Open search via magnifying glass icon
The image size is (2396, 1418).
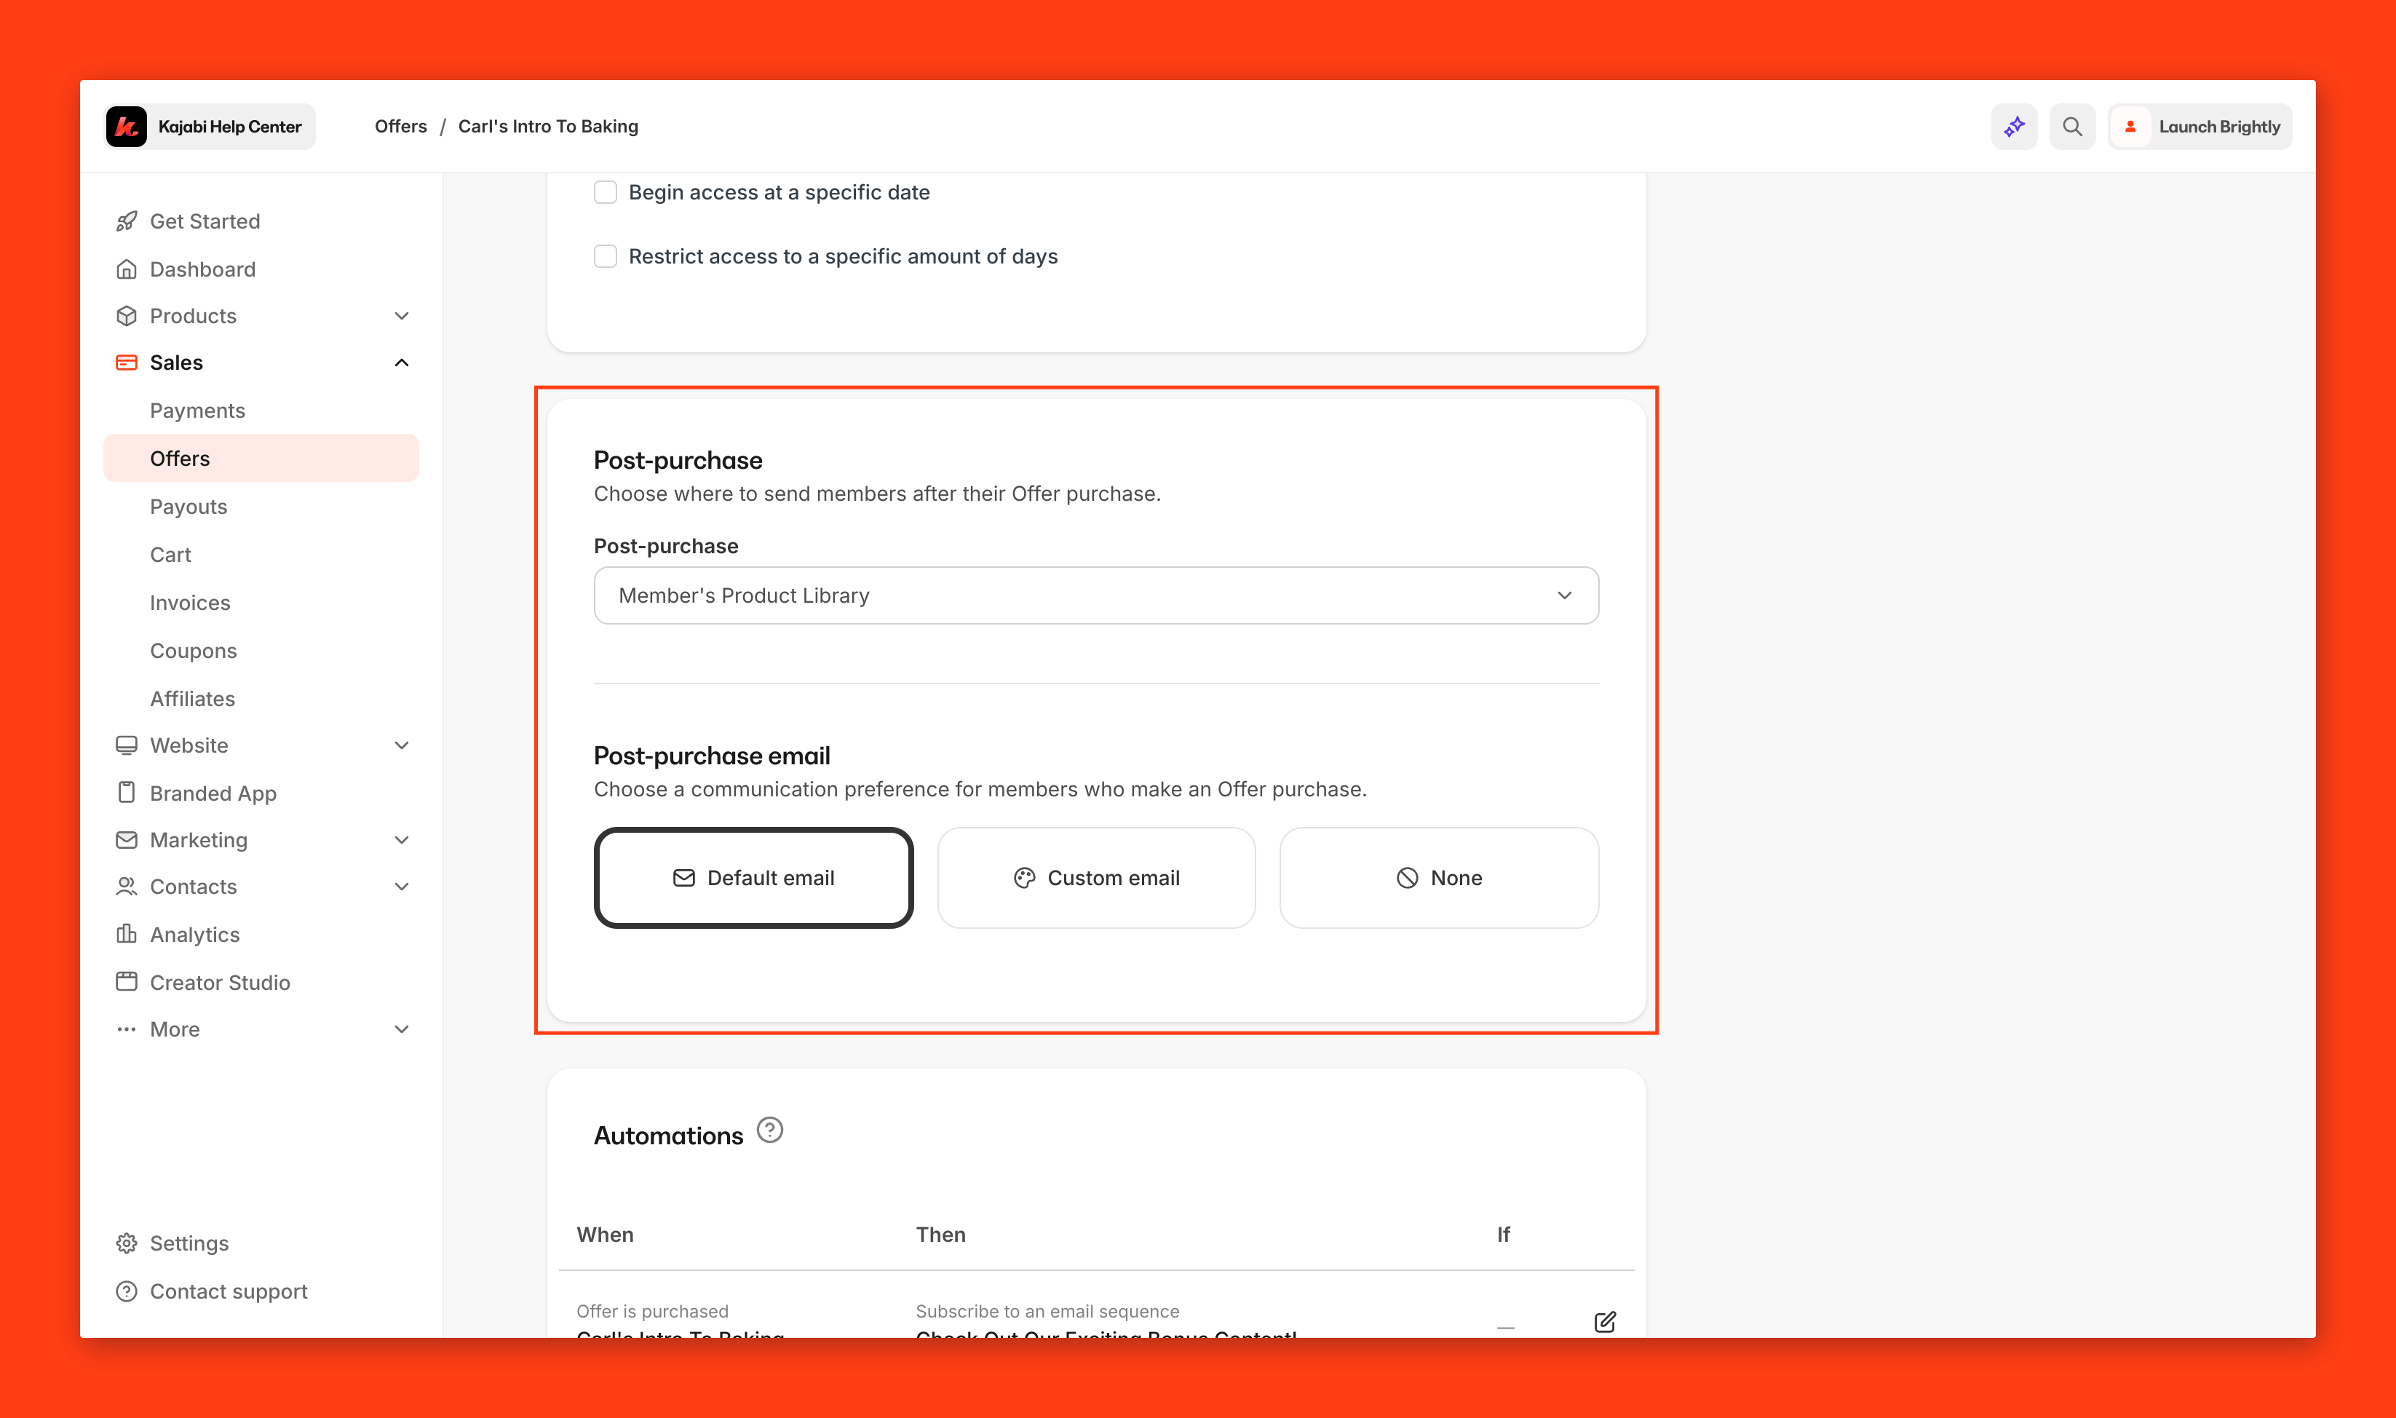click(x=2071, y=126)
